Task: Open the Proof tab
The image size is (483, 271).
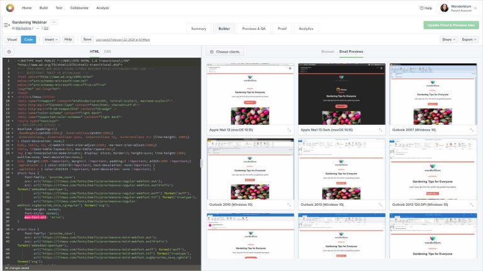Action: coord(282,29)
